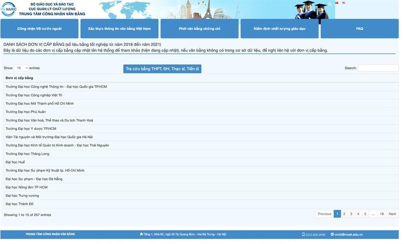Sort by the 'Đơn vị cấp bằng' column header
The width and height of the screenshot is (404, 244).
pos(19,78)
